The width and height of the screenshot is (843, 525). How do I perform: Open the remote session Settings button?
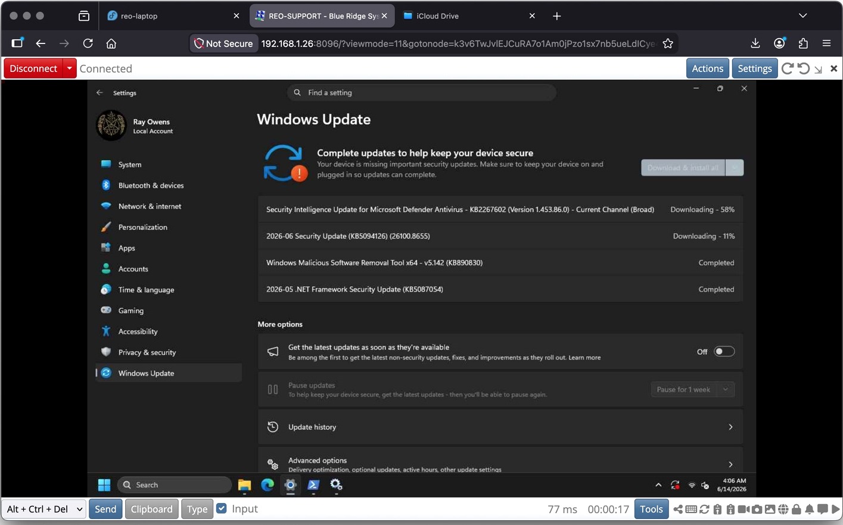pos(754,68)
